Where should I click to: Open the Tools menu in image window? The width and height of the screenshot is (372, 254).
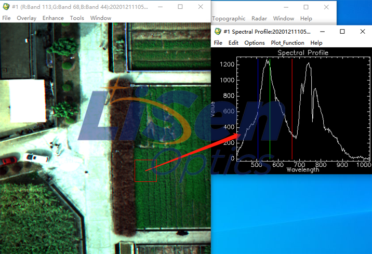77,18
